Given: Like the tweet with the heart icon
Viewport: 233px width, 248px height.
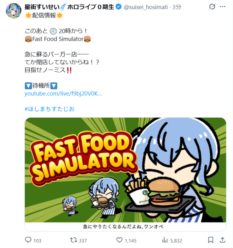Looking at the screenshot, I should (x=119, y=240).
